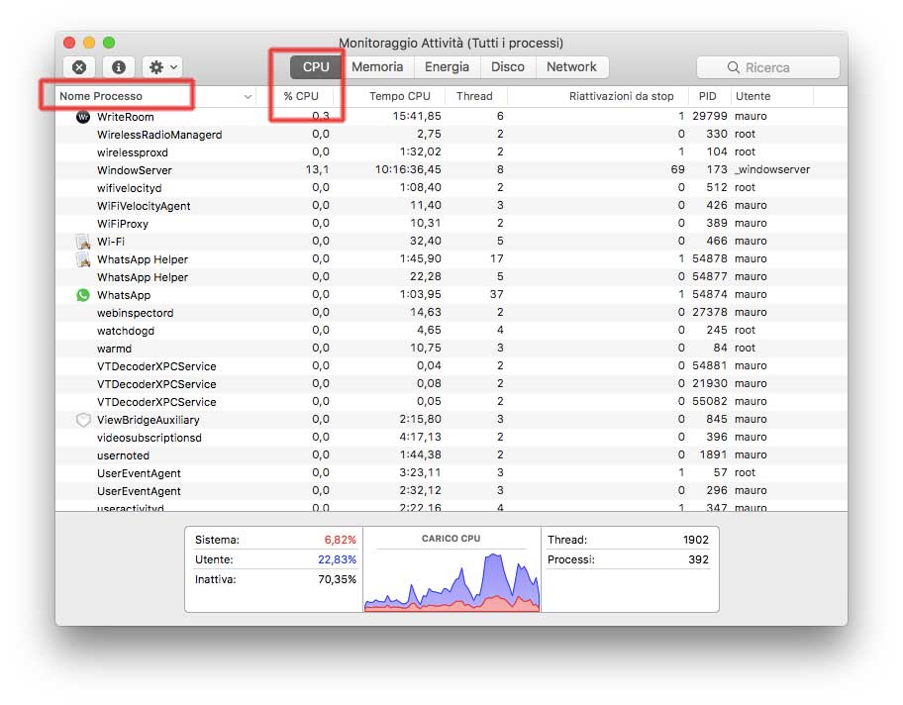Click the WhatsApp Helper icon with 17 threads
The width and height of the screenshot is (903, 705).
(x=83, y=259)
